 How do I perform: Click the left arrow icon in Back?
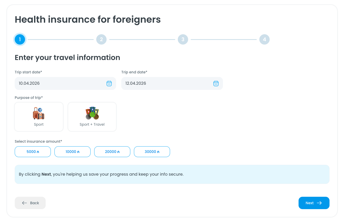[25, 203]
